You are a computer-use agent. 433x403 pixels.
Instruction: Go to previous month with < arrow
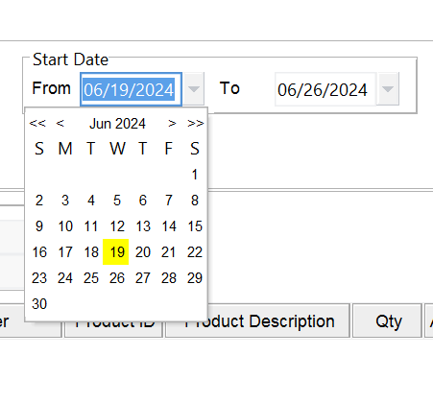pyautogui.click(x=60, y=123)
